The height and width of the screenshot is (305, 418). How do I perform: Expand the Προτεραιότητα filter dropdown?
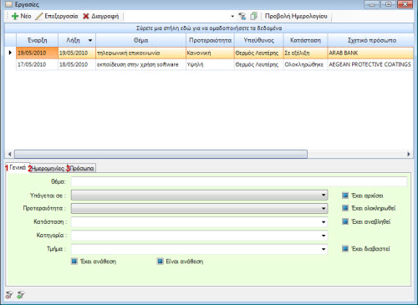pos(324,208)
